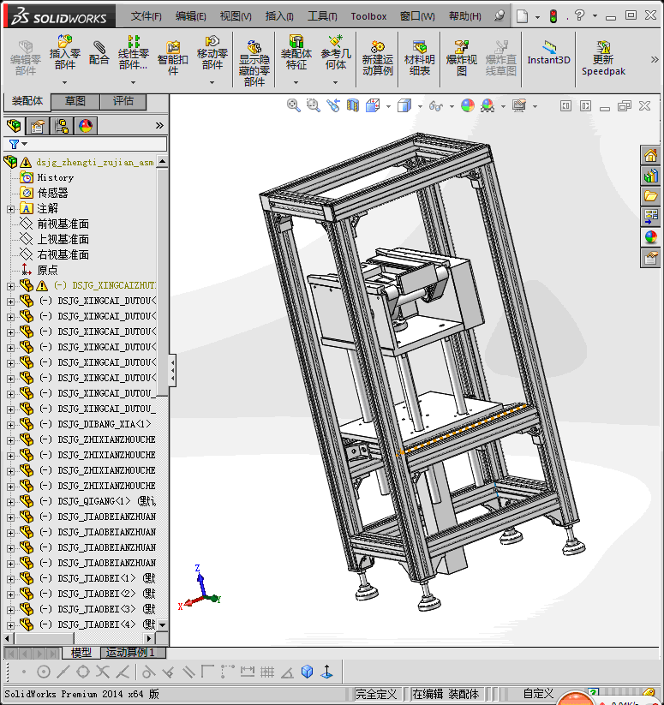Click the filter input field in tree
664x705 pixels.
click(x=96, y=144)
